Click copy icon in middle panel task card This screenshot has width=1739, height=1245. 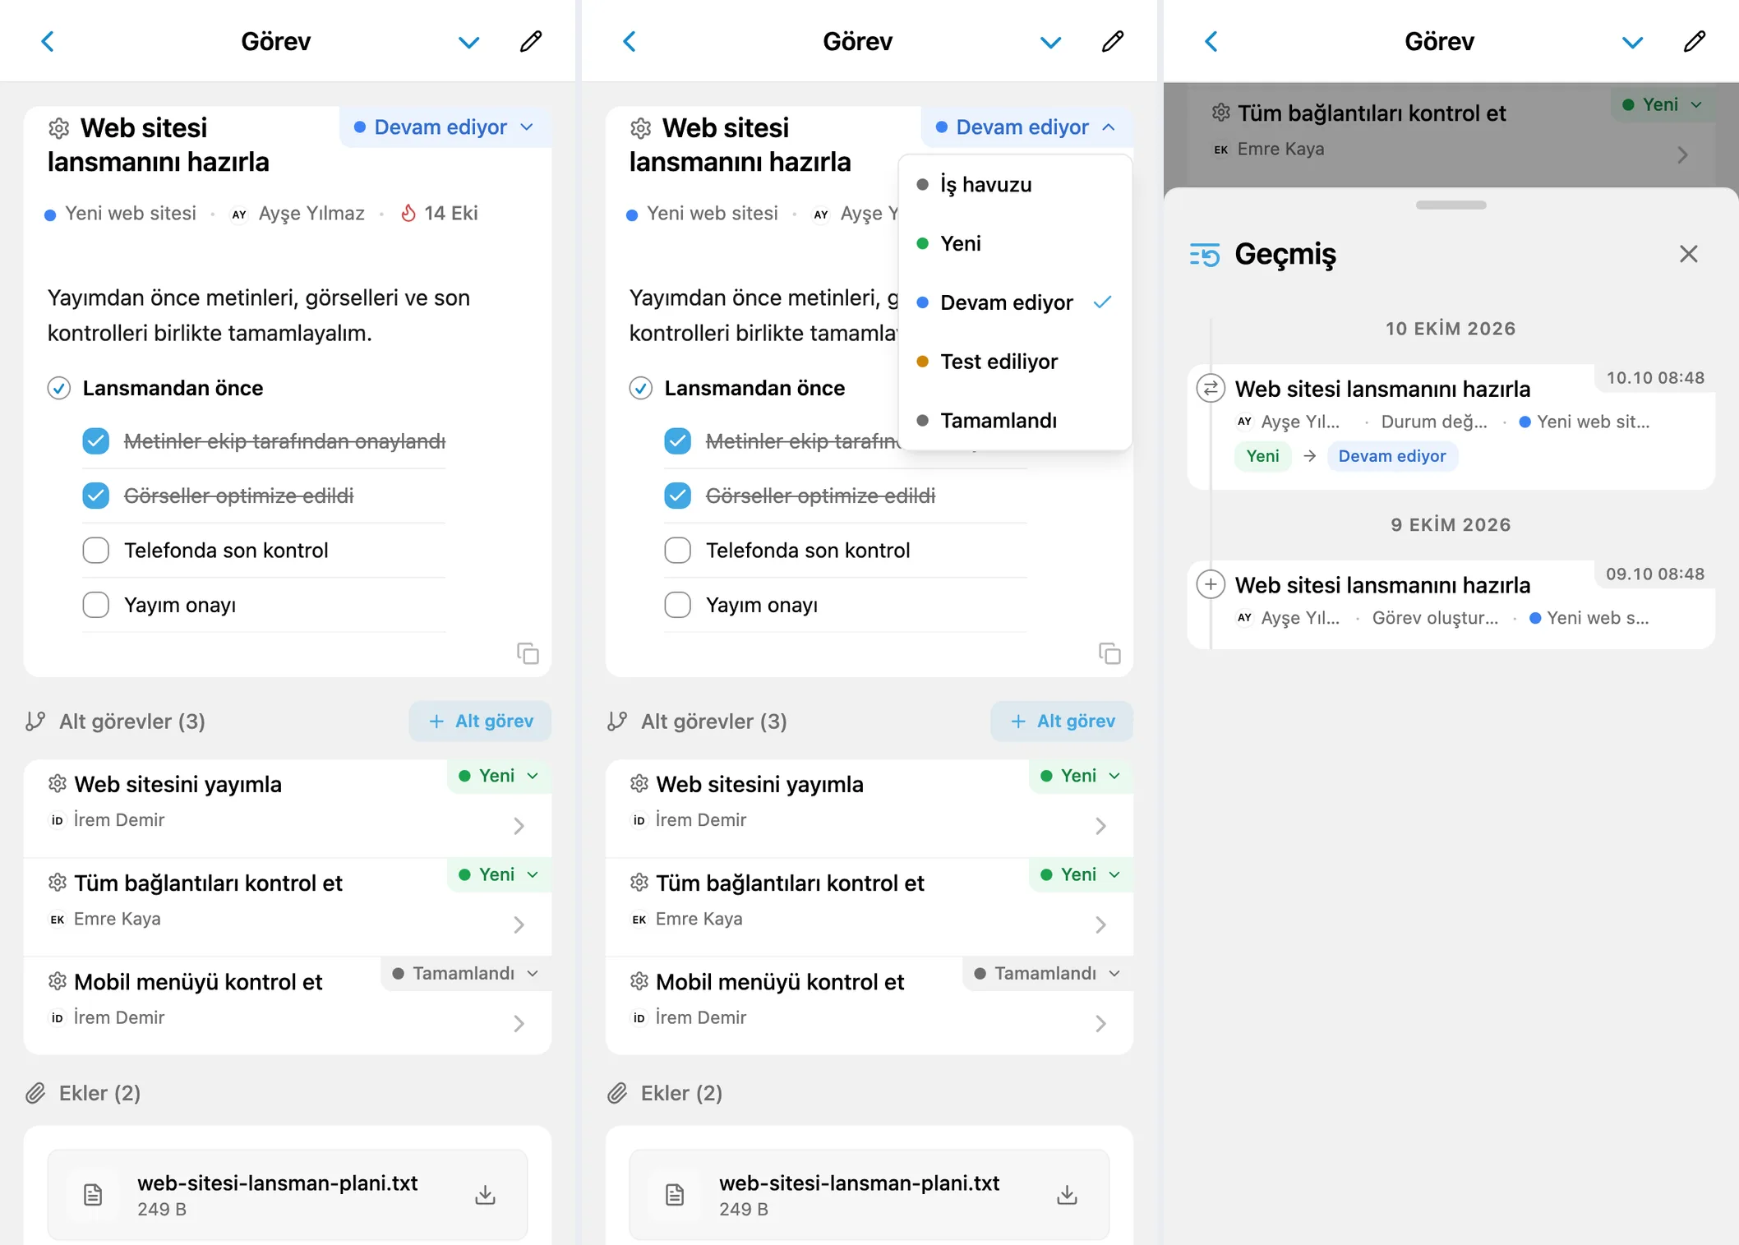pyautogui.click(x=1109, y=653)
